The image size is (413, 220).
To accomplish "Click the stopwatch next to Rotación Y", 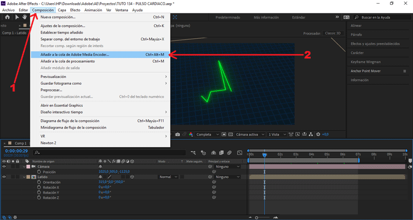I will tap(39, 193).
